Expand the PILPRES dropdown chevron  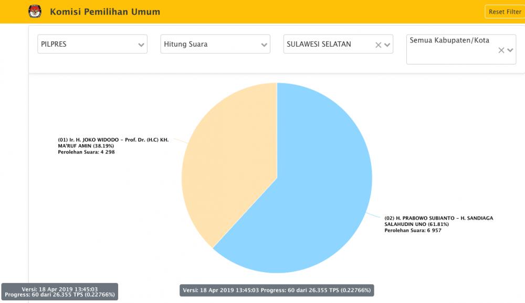(141, 45)
